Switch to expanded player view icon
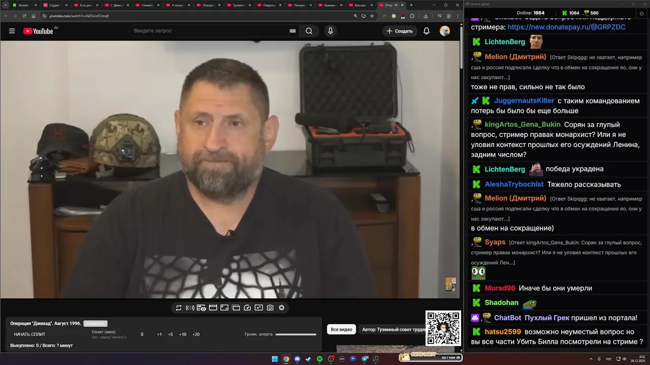Screen dimensions: 650x365 tap(224, 308)
